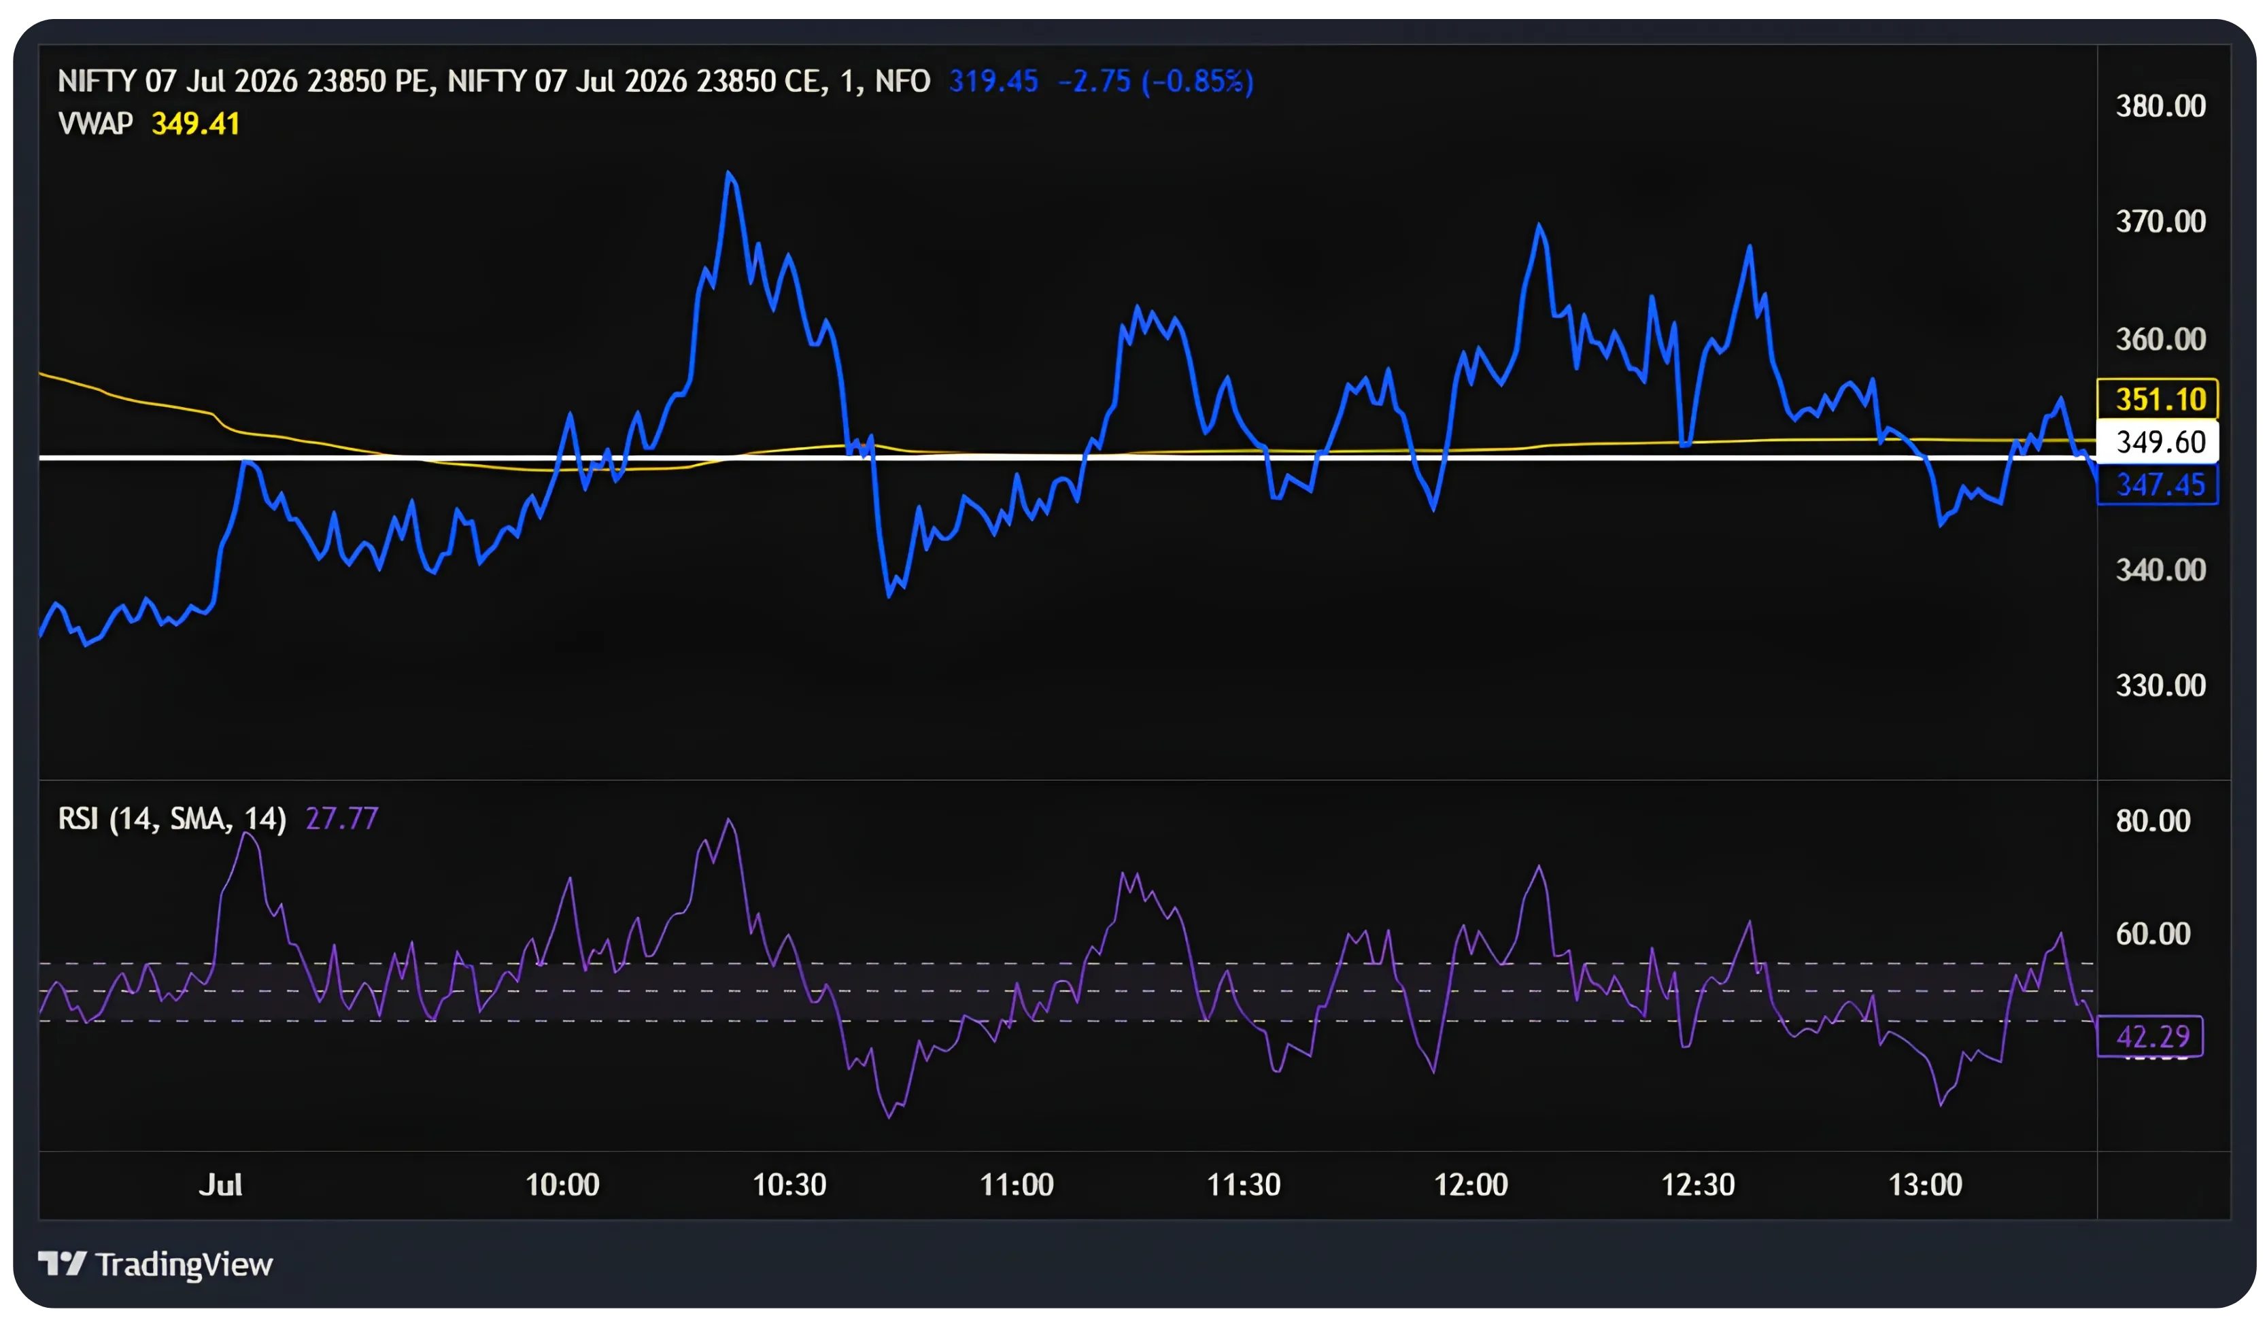Click the 380.00 price axis label
Viewport: 2267px width, 1318px height.
(x=2161, y=106)
